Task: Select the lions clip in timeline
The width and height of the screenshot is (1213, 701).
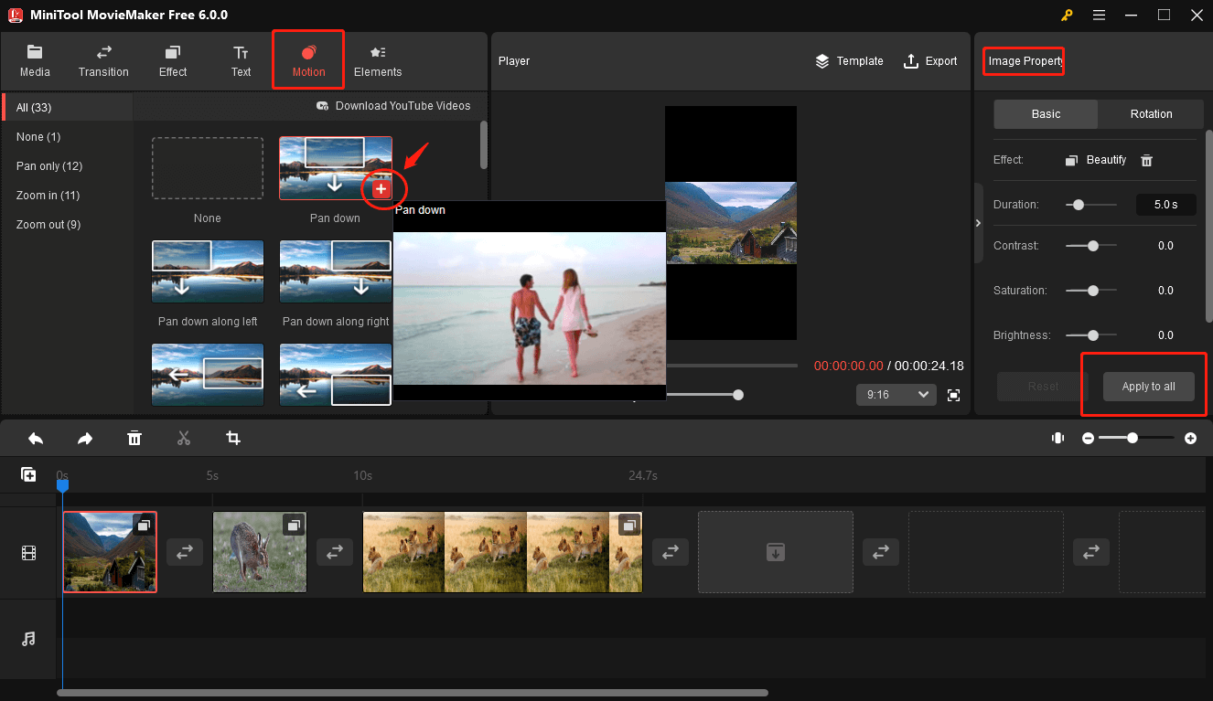Action: tap(502, 552)
